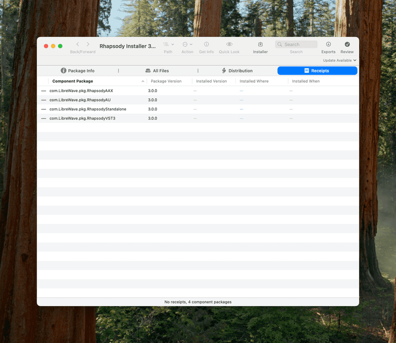396x343 pixels.
Task: Switch to the Distribution tab
Action: 237,71
